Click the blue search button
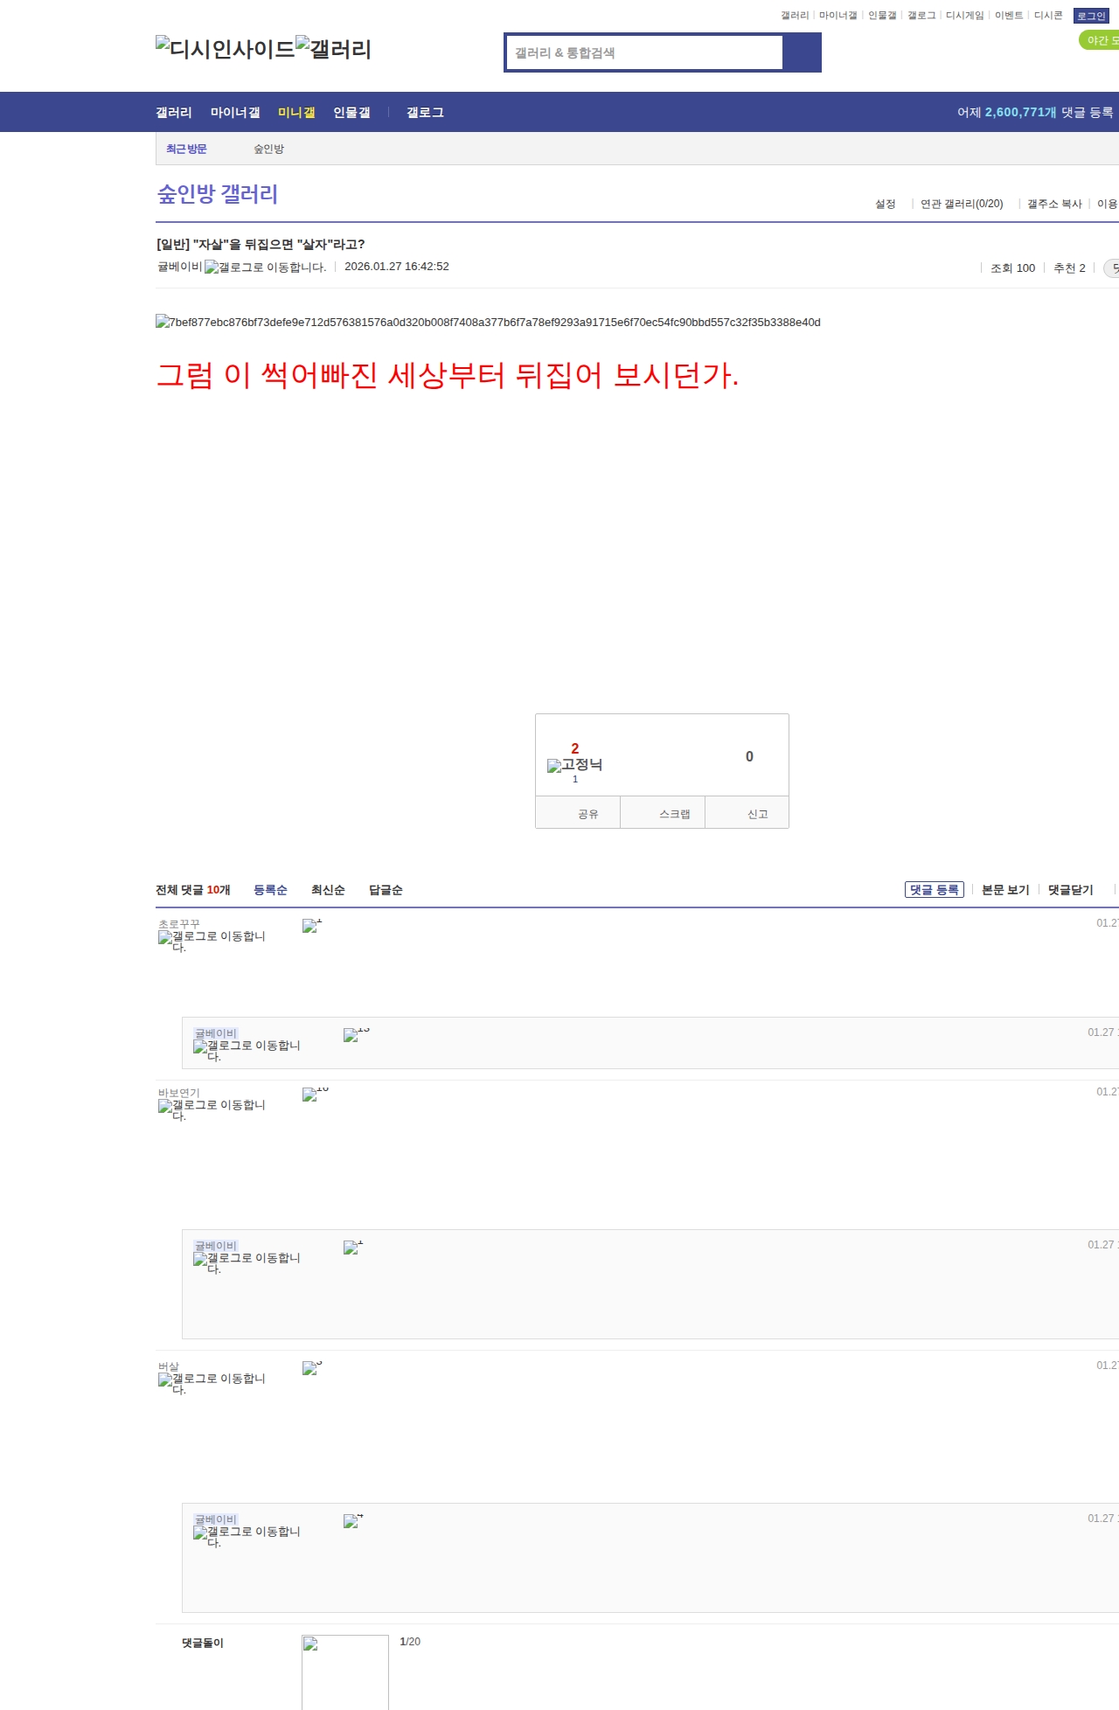 point(802,52)
